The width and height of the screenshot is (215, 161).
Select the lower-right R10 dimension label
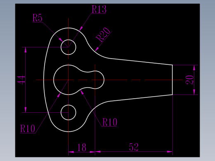(110, 122)
